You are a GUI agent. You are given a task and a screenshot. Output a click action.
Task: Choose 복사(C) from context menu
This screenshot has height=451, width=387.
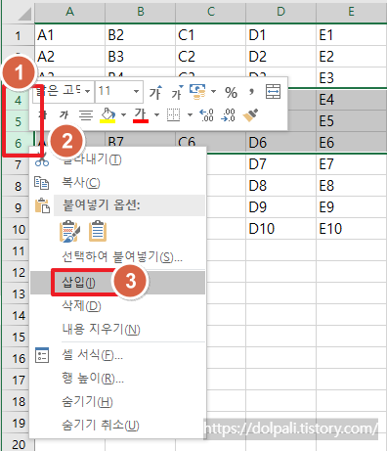click(118, 183)
